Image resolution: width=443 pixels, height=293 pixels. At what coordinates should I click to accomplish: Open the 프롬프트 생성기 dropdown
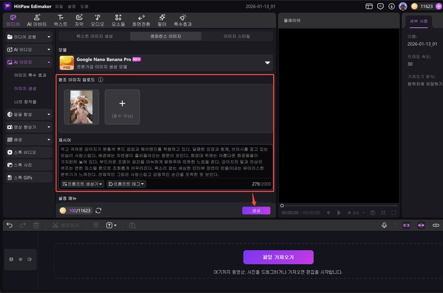point(82,184)
